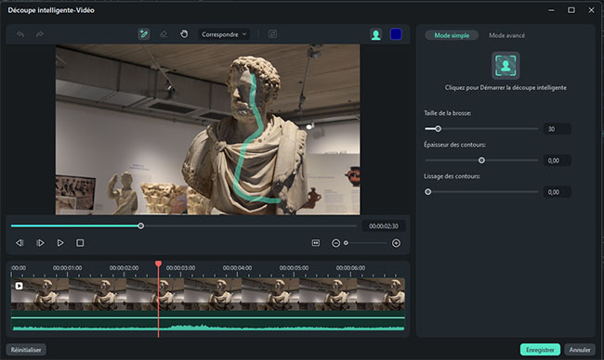This screenshot has width=604, height=360.
Task: Click the undo arrow icon
Action: coord(20,34)
